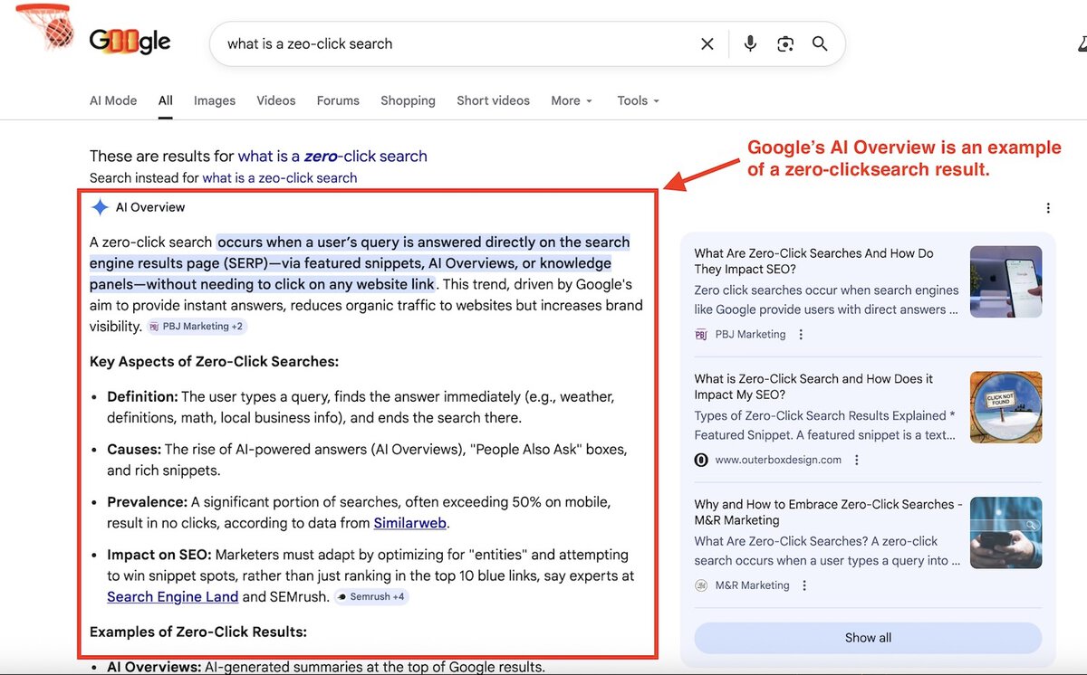Click the 'Examples of Zero-Click Results:' heading
The width and height of the screenshot is (1087, 675).
198,632
